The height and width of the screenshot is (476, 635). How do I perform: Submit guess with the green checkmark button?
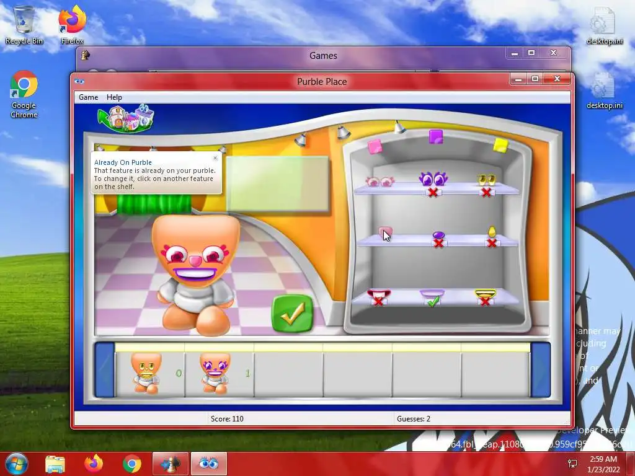tap(293, 313)
